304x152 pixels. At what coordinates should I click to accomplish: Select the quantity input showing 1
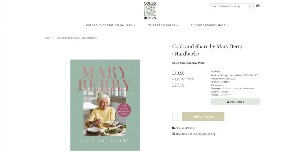click(x=177, y=116)
